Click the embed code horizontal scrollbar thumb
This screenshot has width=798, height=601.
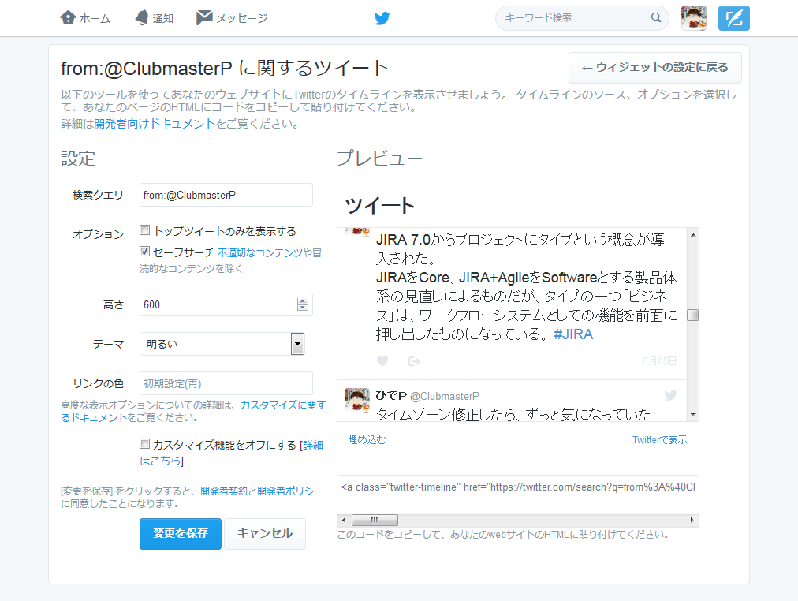pyautogui.click(x=375, y=520)
